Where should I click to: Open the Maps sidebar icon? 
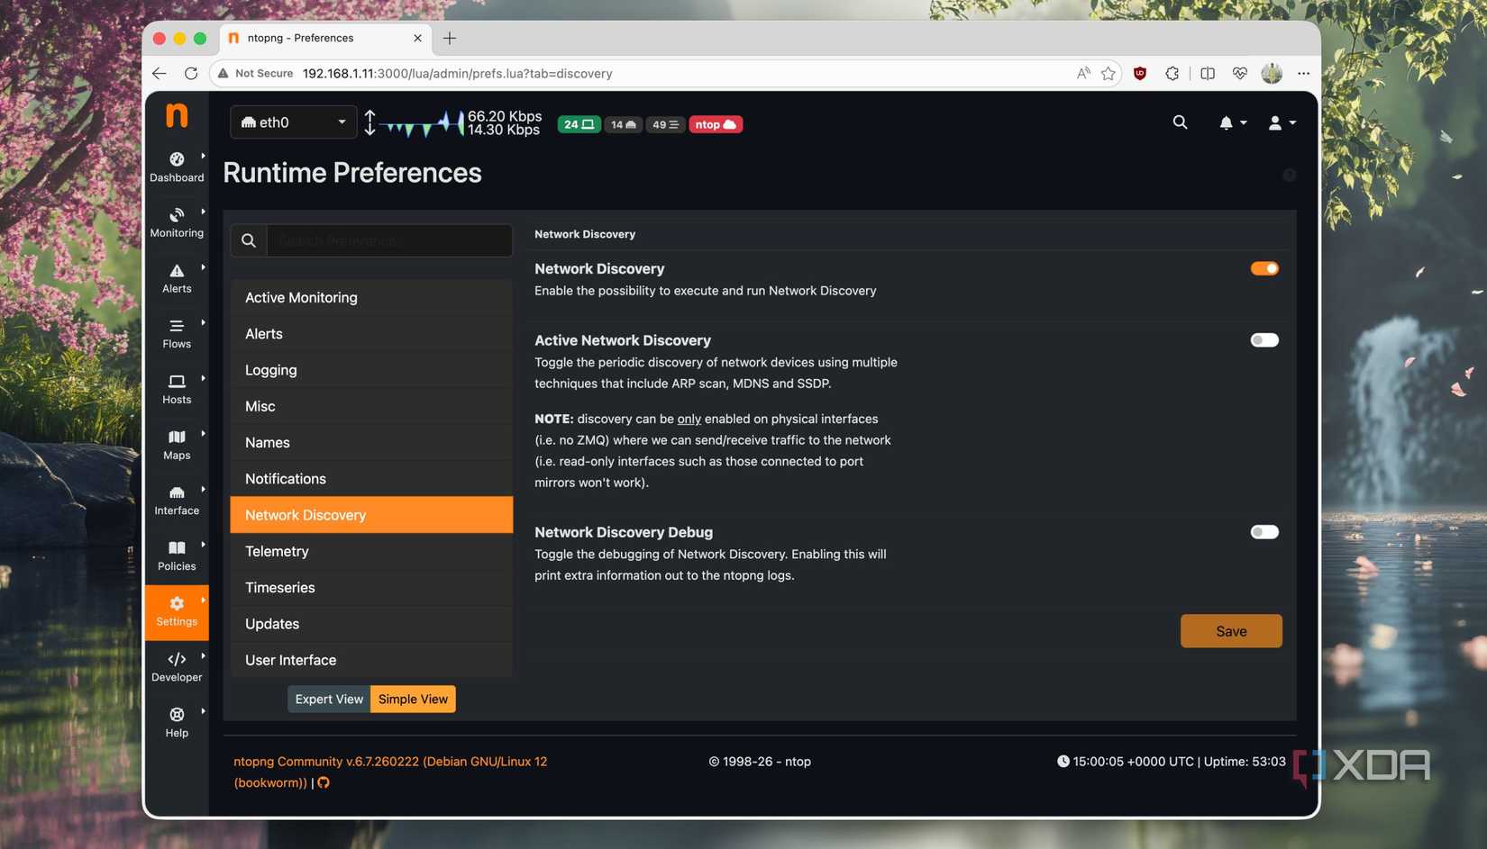tap(177, 437)
